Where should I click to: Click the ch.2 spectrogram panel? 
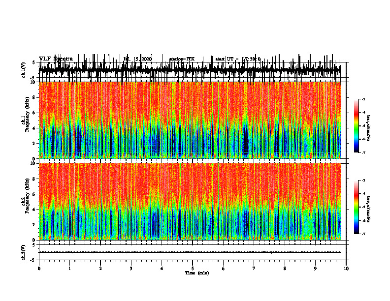(x=190, y=202)
